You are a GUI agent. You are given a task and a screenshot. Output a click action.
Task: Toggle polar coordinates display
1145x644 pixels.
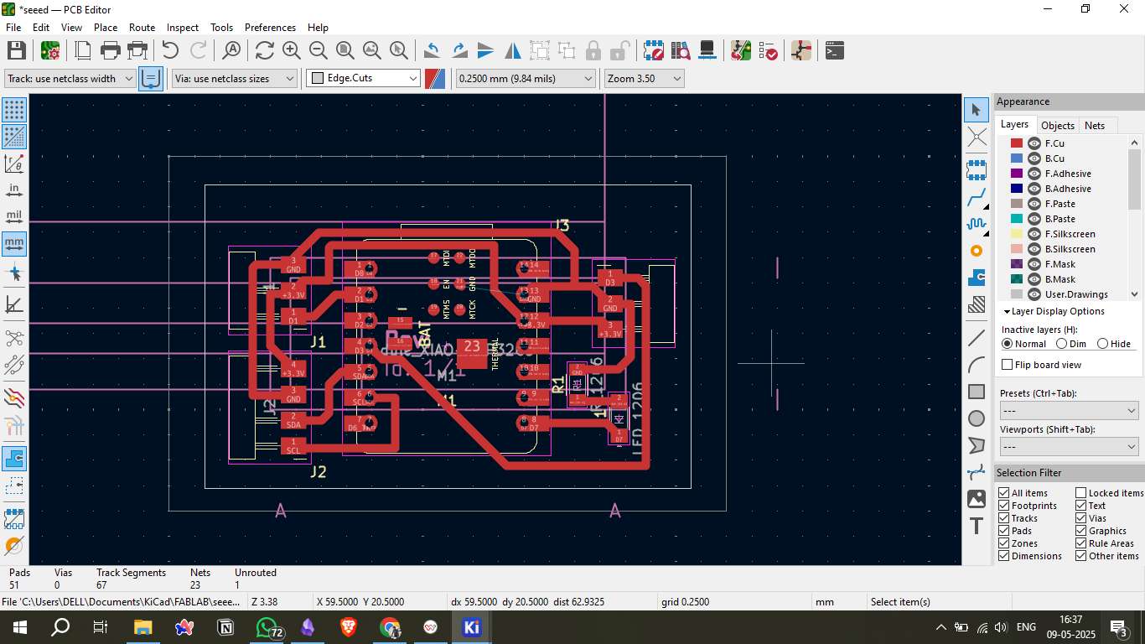14,164
